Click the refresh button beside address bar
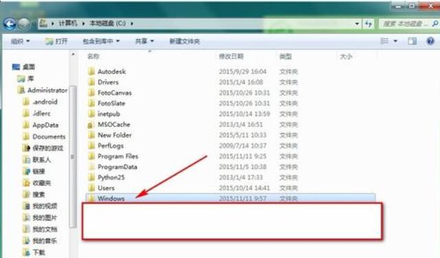Image resolution: width=440 pixels, height=258 pixels. coord(368,24)
